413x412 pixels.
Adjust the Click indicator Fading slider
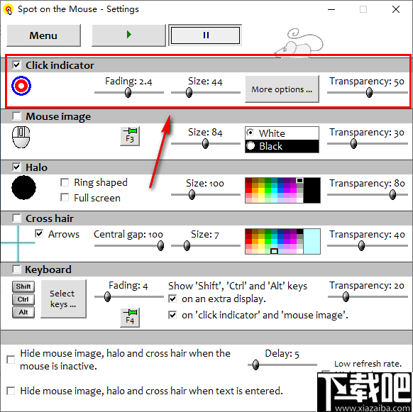point(128,93)
